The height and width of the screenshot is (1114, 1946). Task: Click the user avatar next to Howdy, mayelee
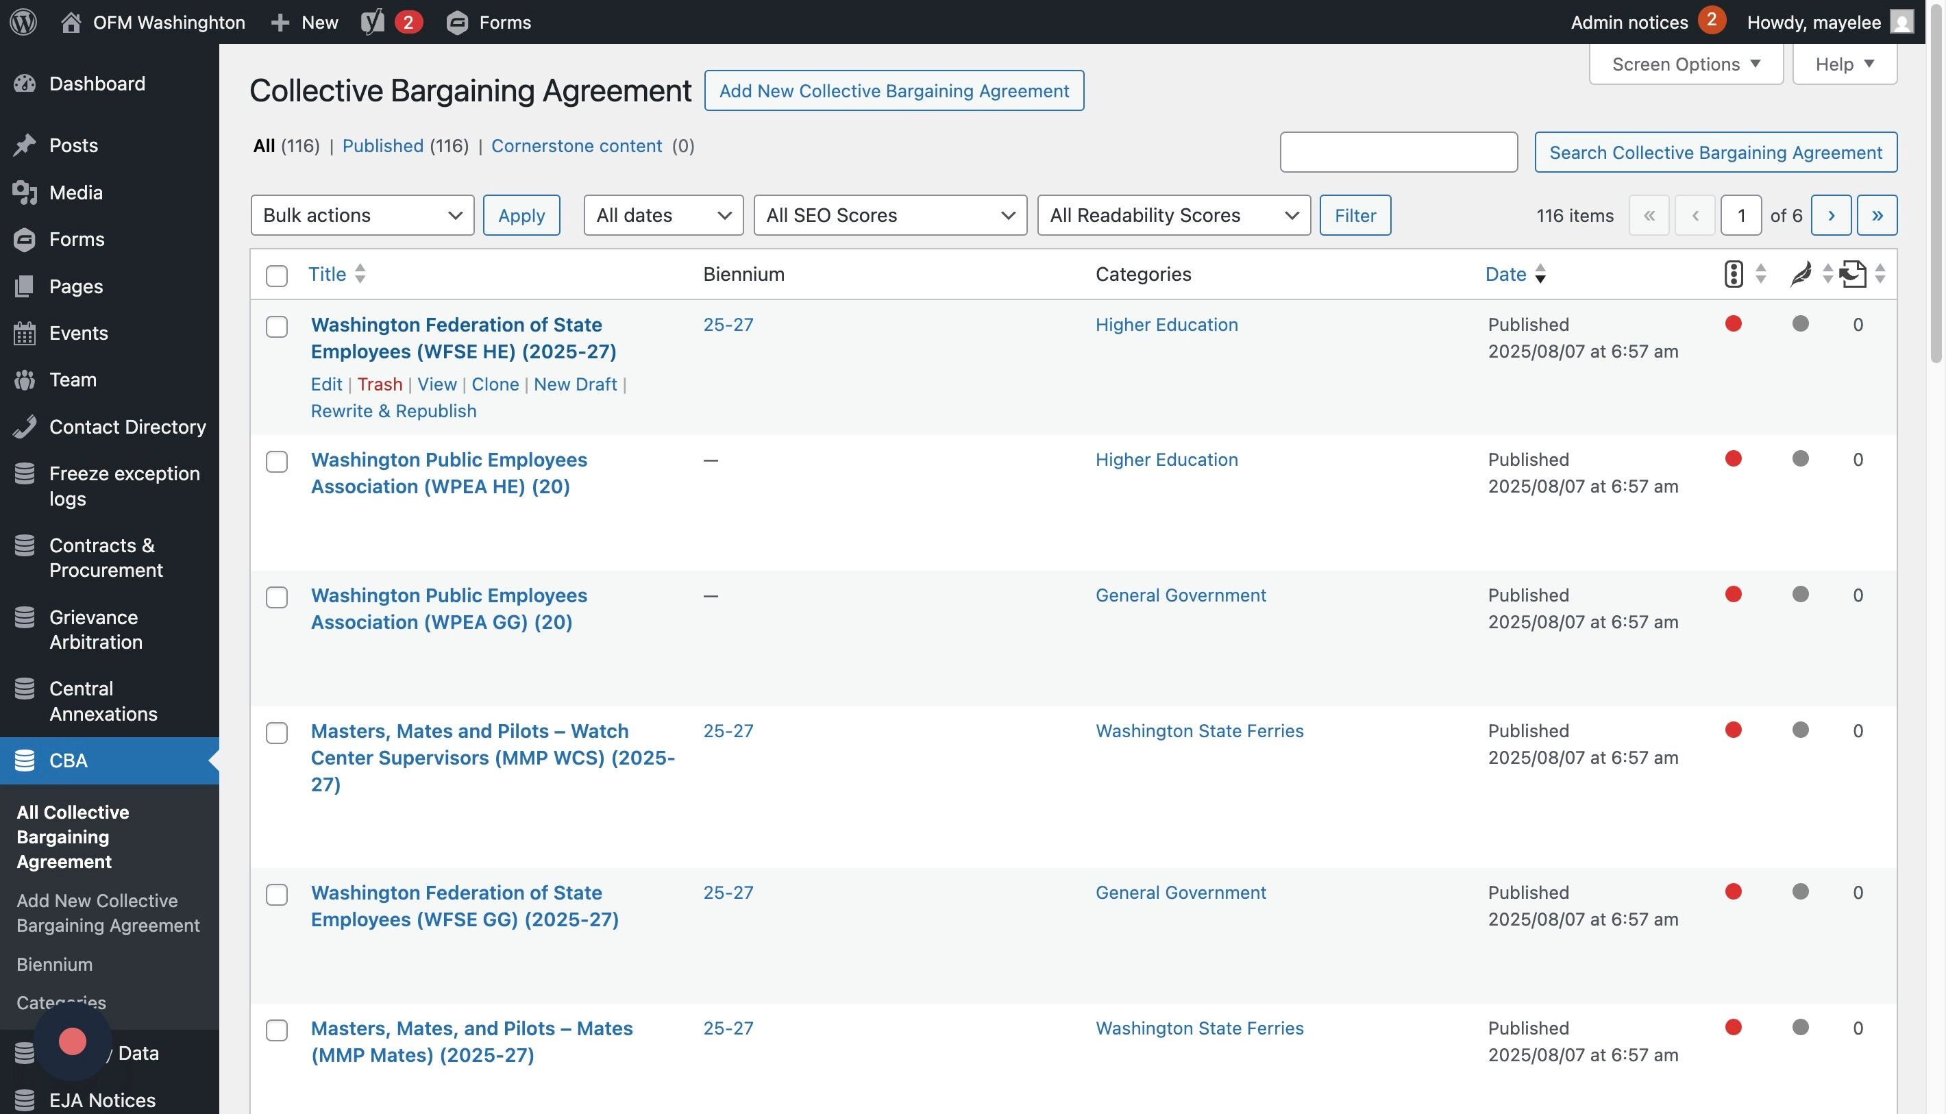coord(1902,21)
